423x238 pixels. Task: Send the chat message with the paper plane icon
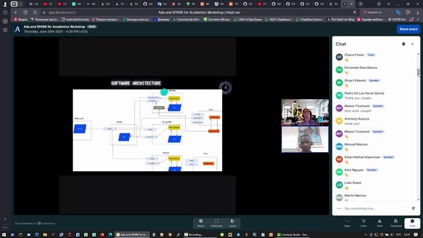413,208
